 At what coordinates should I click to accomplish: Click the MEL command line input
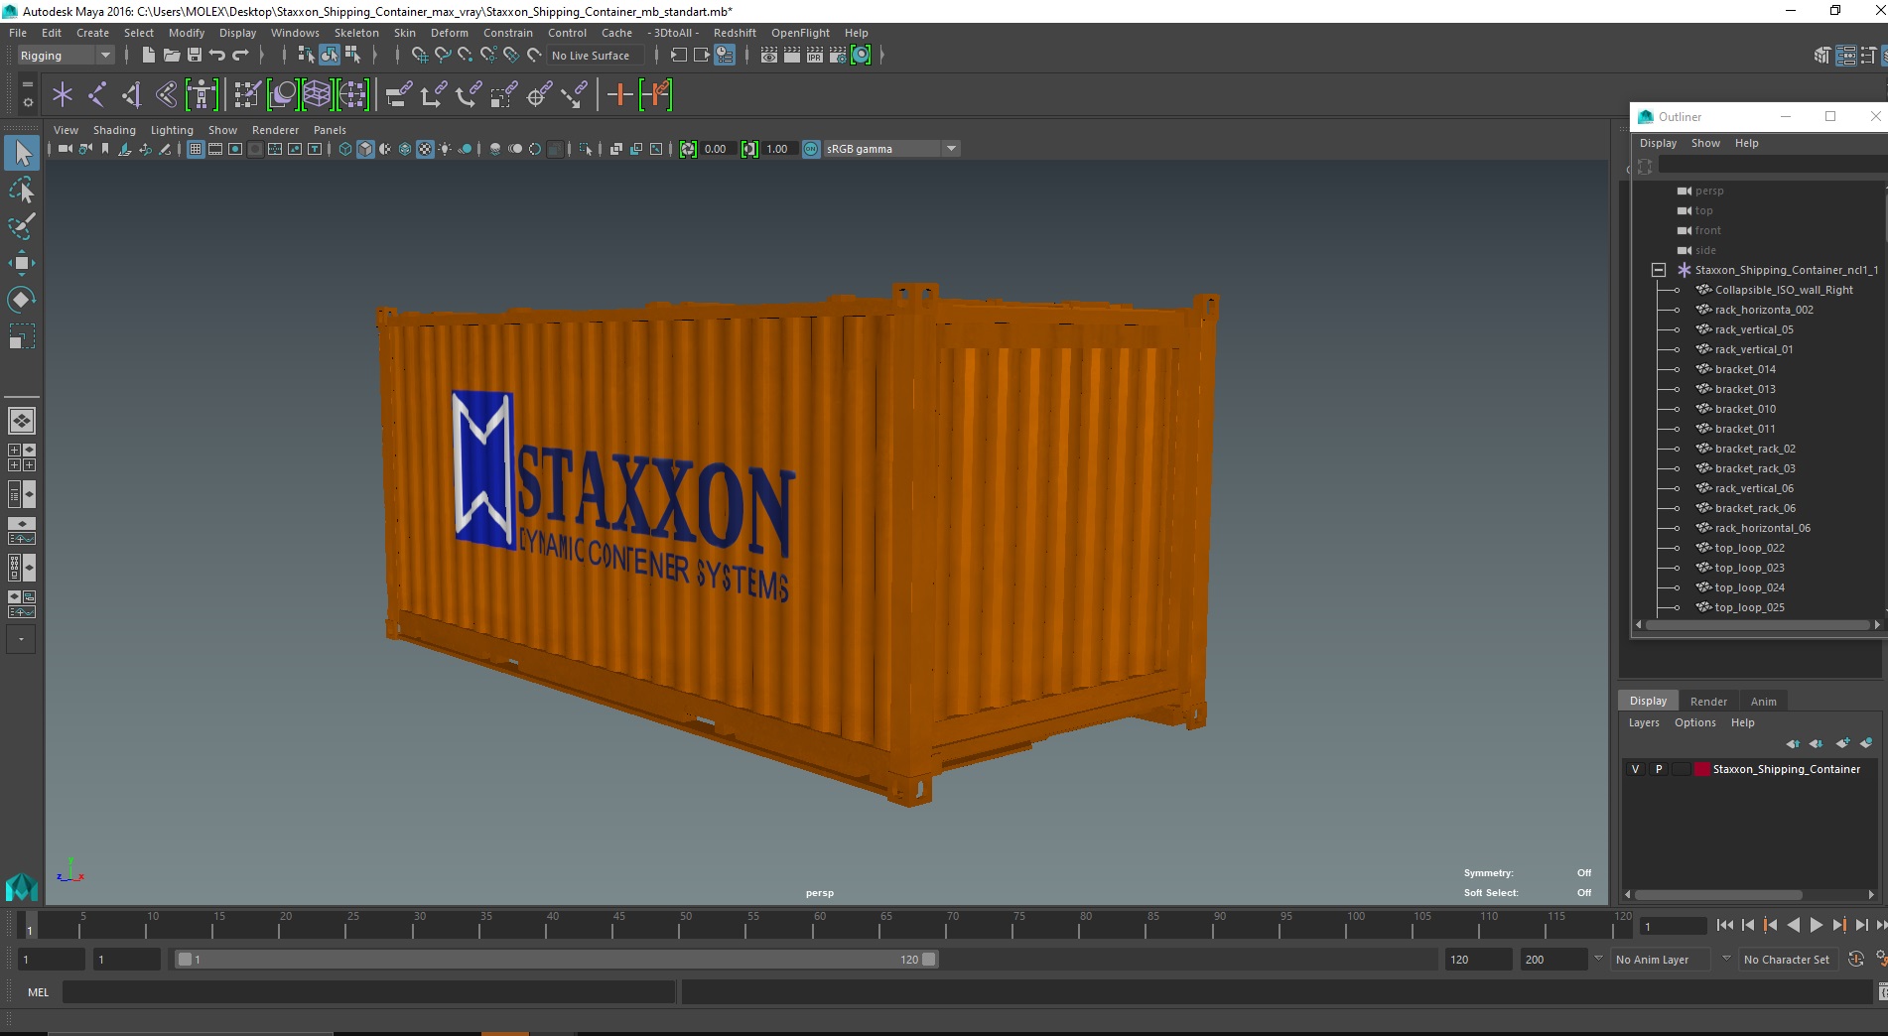coord(368,992)
